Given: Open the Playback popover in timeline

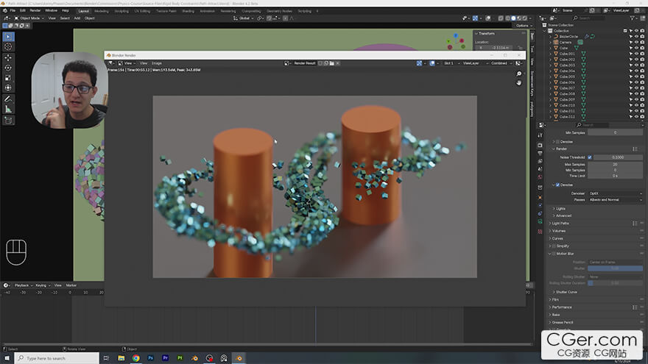Looking at the screenshot, I should pyautogui.click(x=23, y=285).
